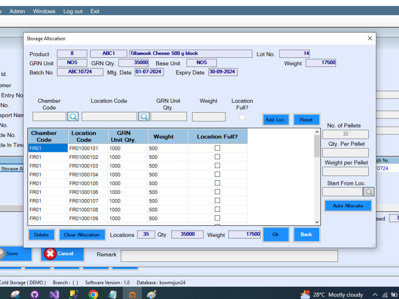The image size is (399, 299).
Task: Focus the Location Code input field
Action: 109,117
